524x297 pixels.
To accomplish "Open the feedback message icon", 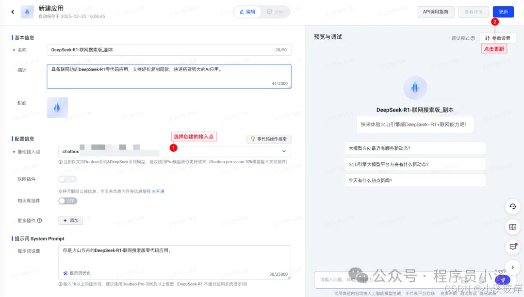I will click(513, 247).
